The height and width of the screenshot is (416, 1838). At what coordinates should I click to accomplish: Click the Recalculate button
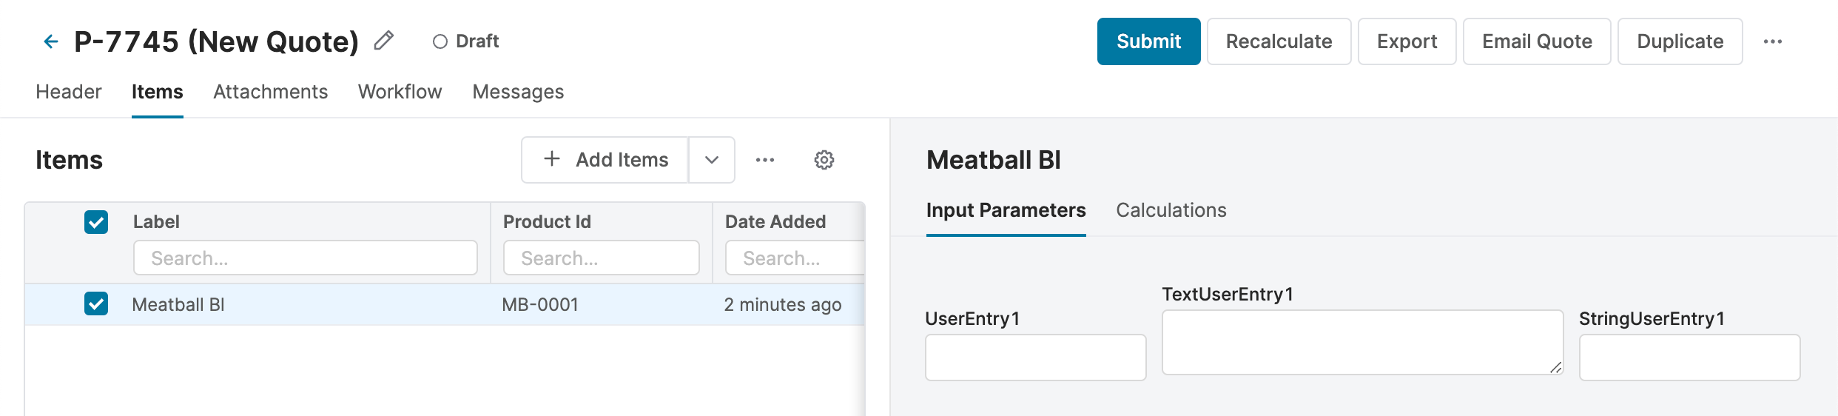pyautogui.click(x=1279, y=41)
